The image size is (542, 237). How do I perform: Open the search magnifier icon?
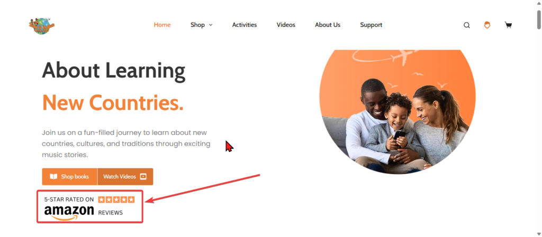pyautogui.click(x=467, y=25)
